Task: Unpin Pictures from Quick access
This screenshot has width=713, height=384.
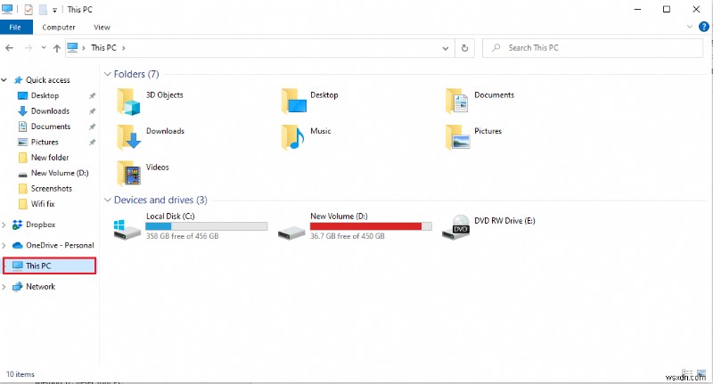Action: [93, 143]
